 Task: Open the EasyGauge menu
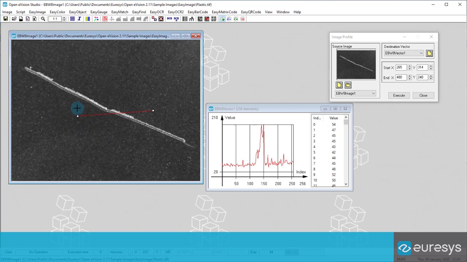pyautogui.click(x=99, y=12)
